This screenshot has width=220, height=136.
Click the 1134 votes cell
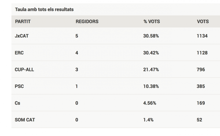click(x=202, y=36)
